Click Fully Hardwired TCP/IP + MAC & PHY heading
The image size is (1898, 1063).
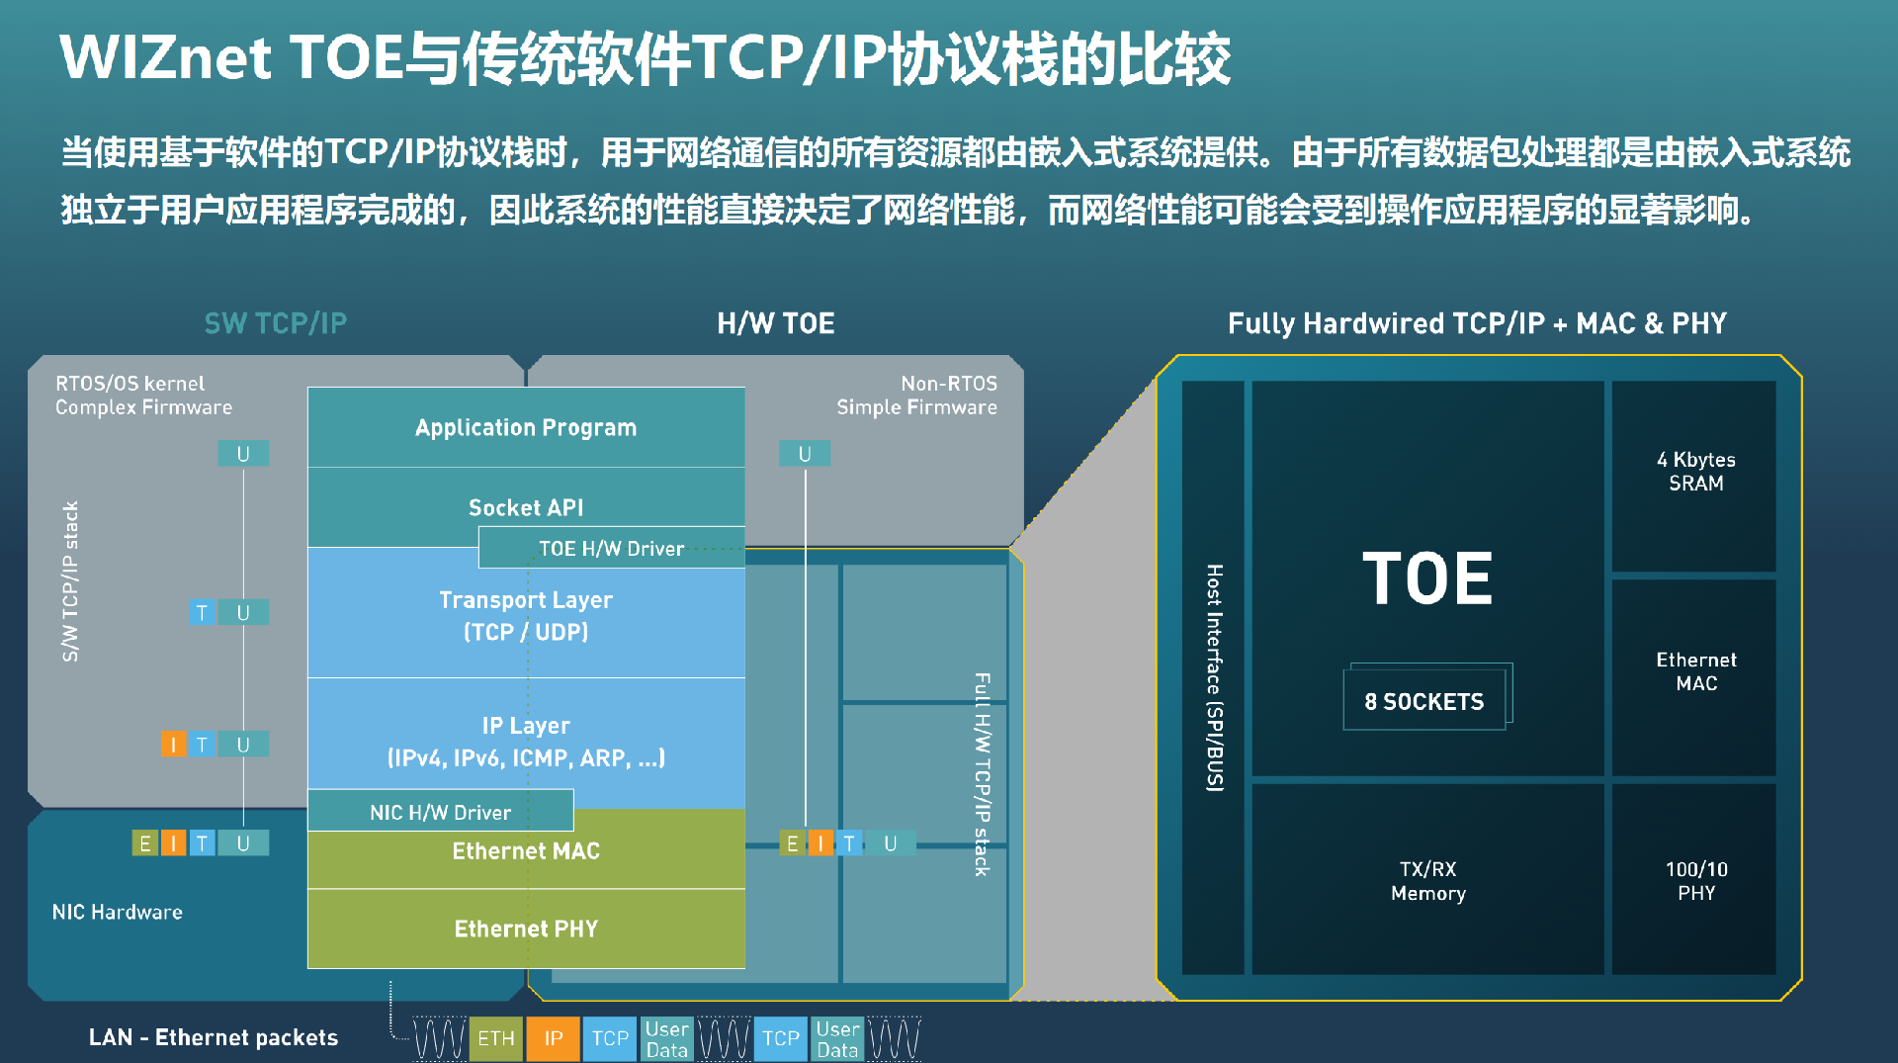point(1477,323)
